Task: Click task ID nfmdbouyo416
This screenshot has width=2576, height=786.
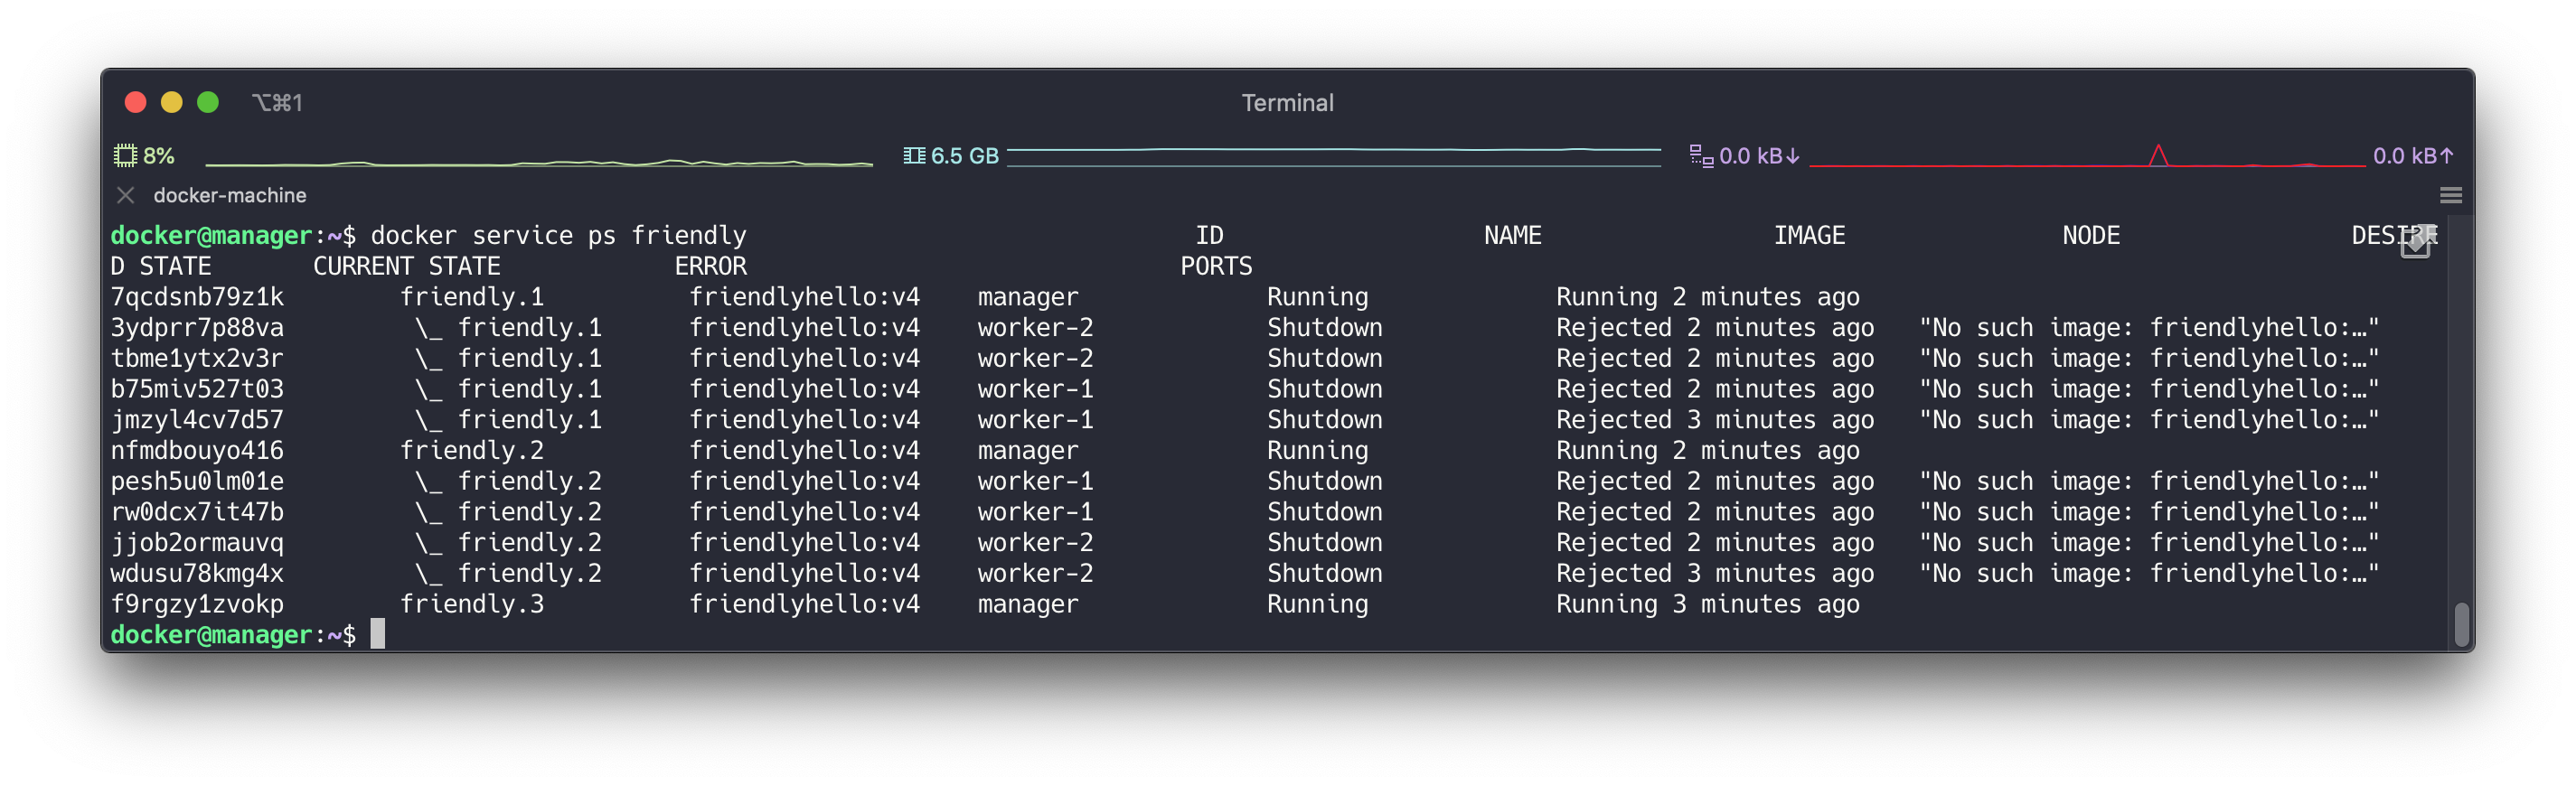Action: pyautogui.click(x=197, y=450)
